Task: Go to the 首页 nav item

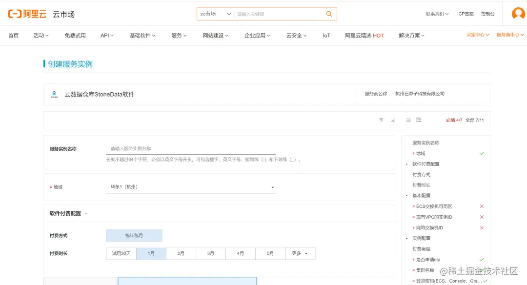Action: [x=14, y=35]
